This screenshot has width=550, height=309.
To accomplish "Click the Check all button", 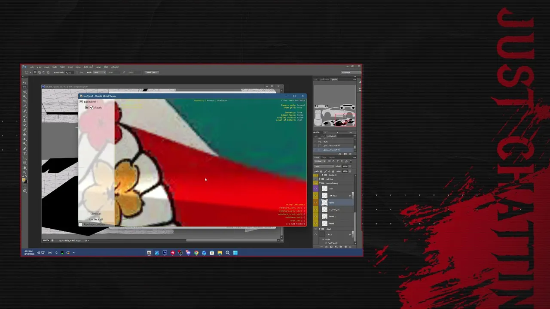I will pyautogui.click(x=96, y=214).
